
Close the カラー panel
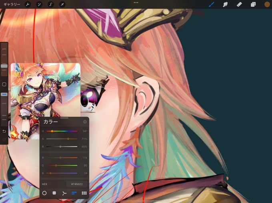tap(85, 122)
